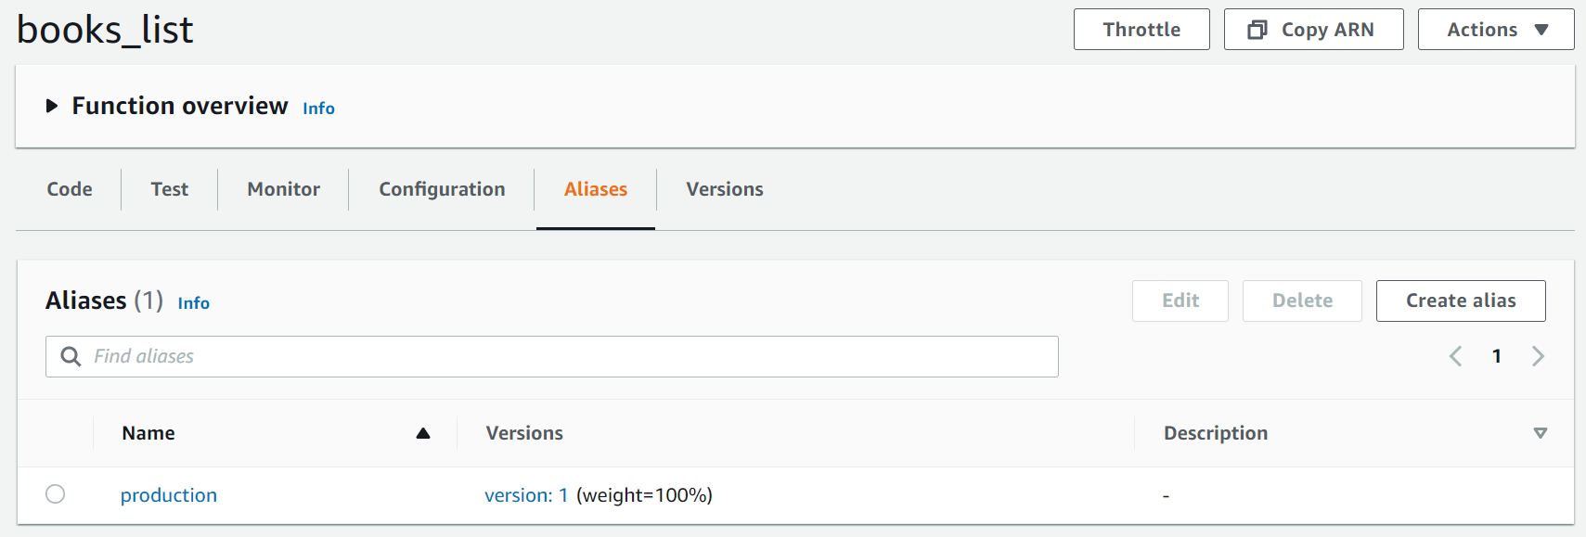Viewport: 1586px width, 537px height.
Task: Open the Versions tab
Action: point(724,189)
